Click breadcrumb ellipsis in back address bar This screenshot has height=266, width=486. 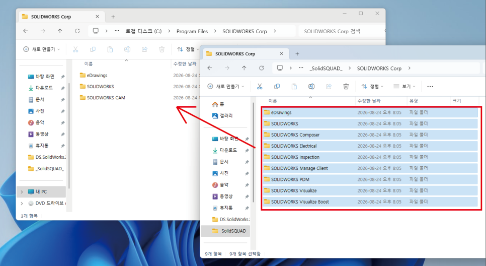point(117,31)
